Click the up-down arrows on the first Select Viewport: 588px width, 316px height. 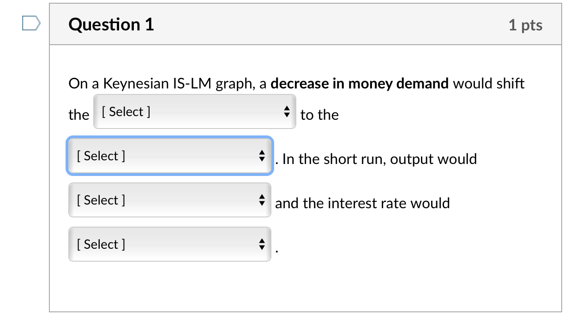coord(287,111)
